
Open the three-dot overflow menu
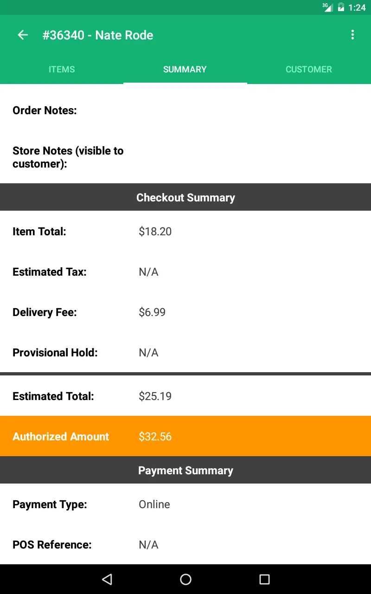coord(352,35)
